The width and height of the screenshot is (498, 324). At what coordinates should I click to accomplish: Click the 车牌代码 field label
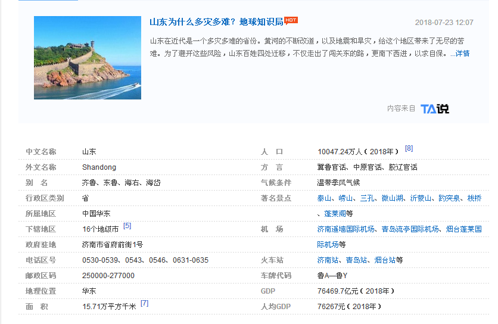tap(276, 276)
